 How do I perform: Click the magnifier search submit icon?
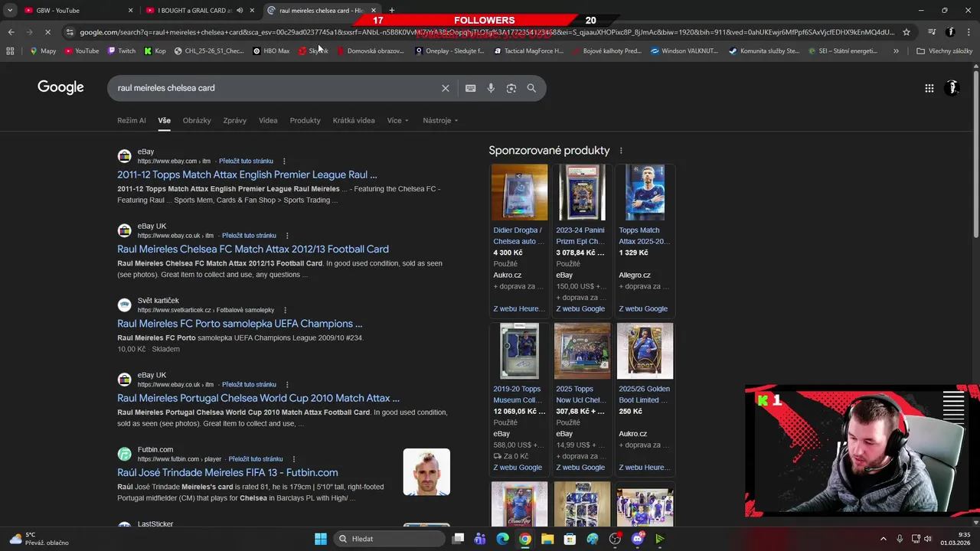coord(531,88)
